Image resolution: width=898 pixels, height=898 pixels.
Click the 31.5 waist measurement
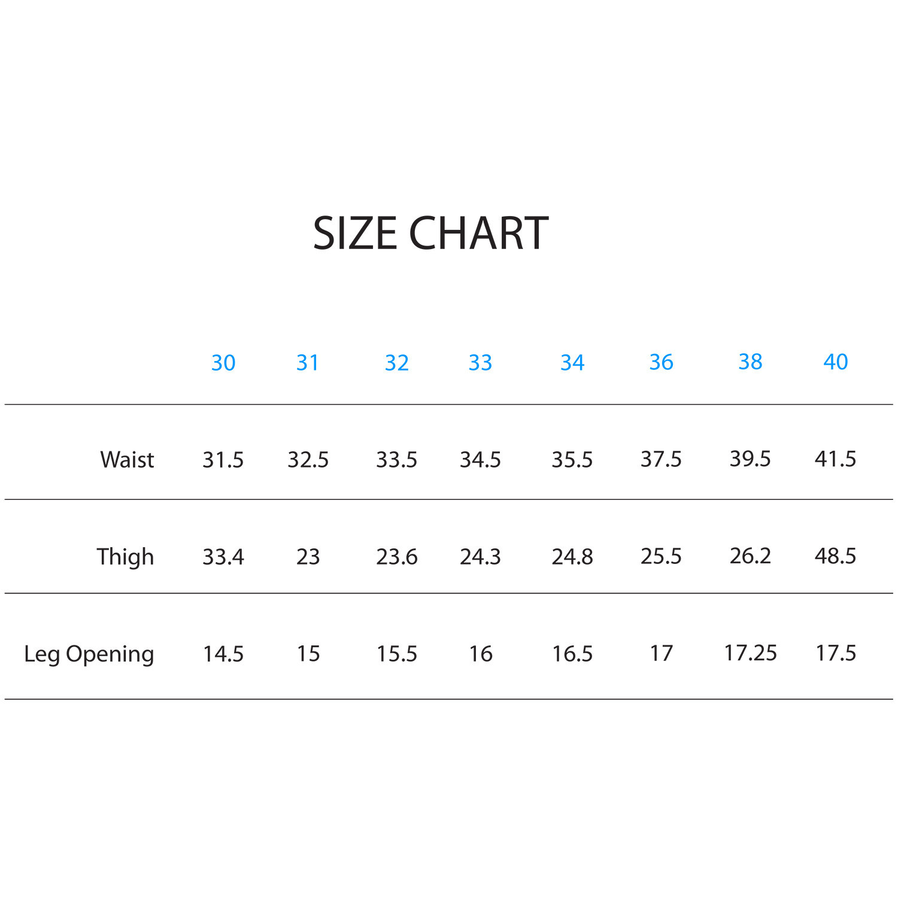pyautogui.click(x=223, y=460)
